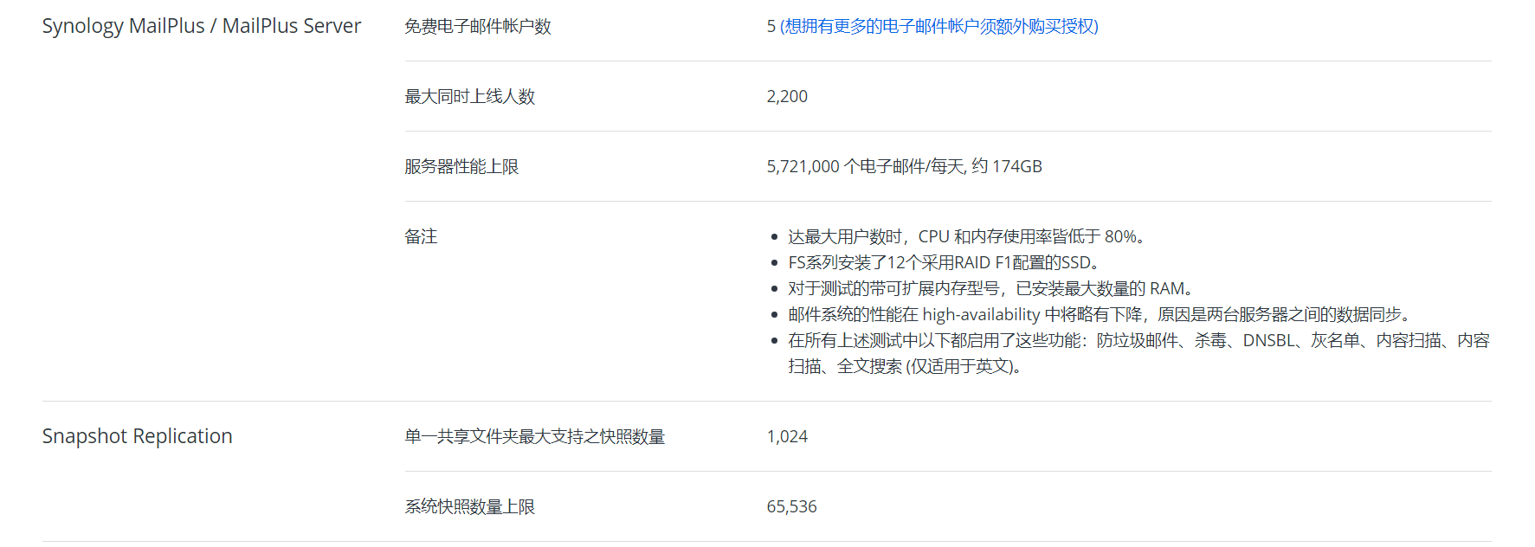Select the 服务器性能上限 label
This screenshot has width=1535, height=547.
(461, 167)
